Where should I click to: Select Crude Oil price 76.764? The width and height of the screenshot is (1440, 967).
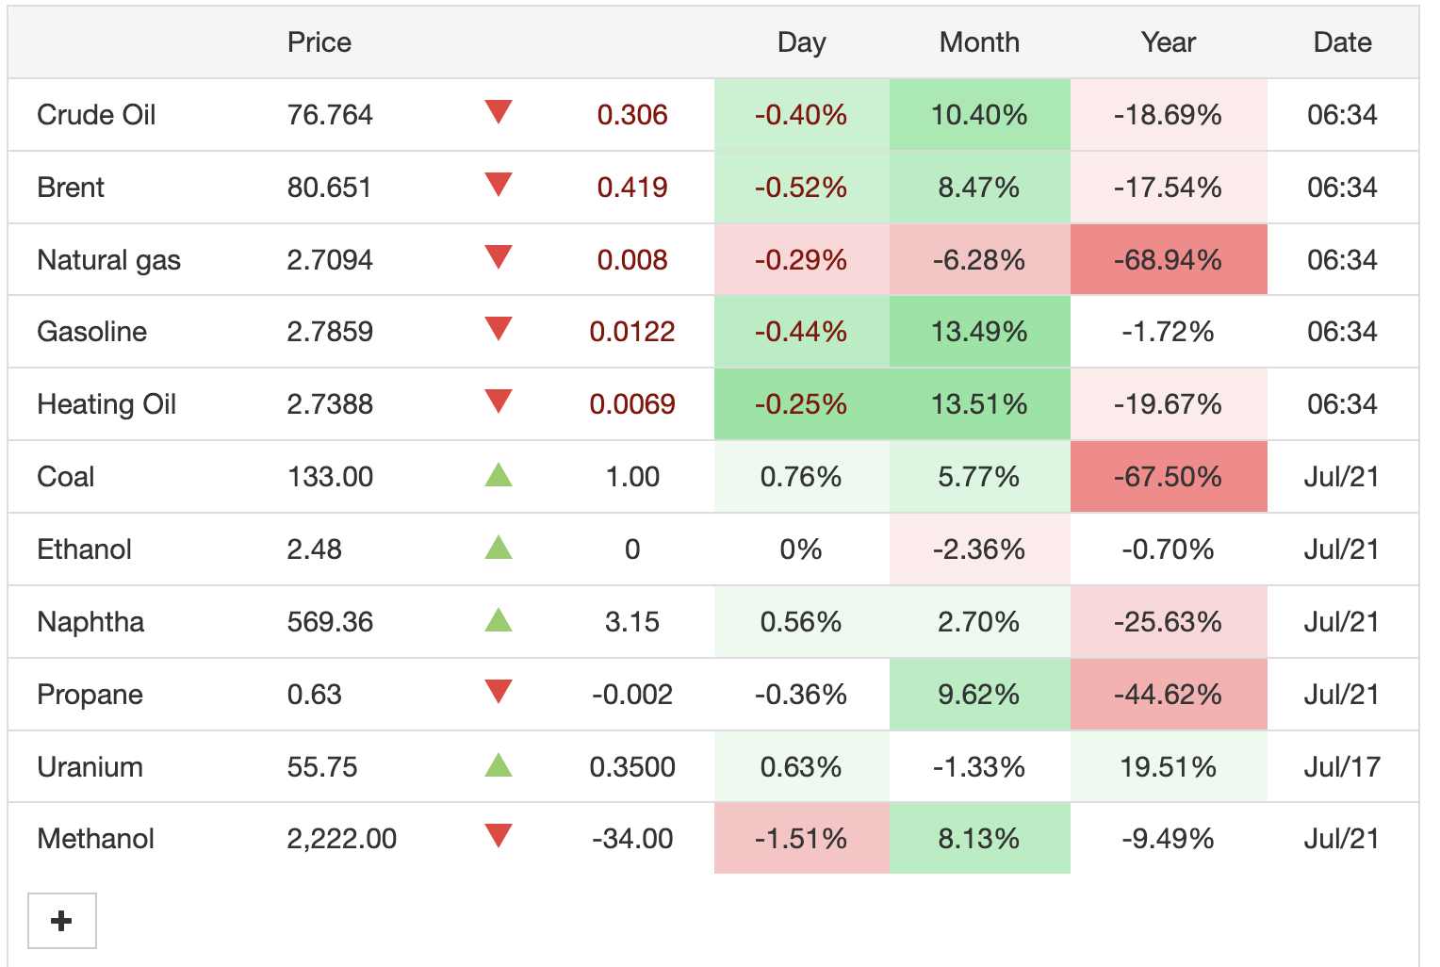pyautogui.click(x=330, y=115)
